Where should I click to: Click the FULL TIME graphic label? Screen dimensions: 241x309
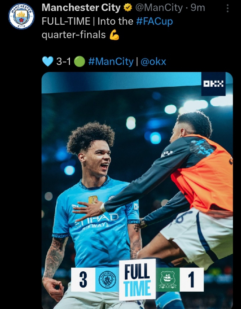(x=137, y=280)
